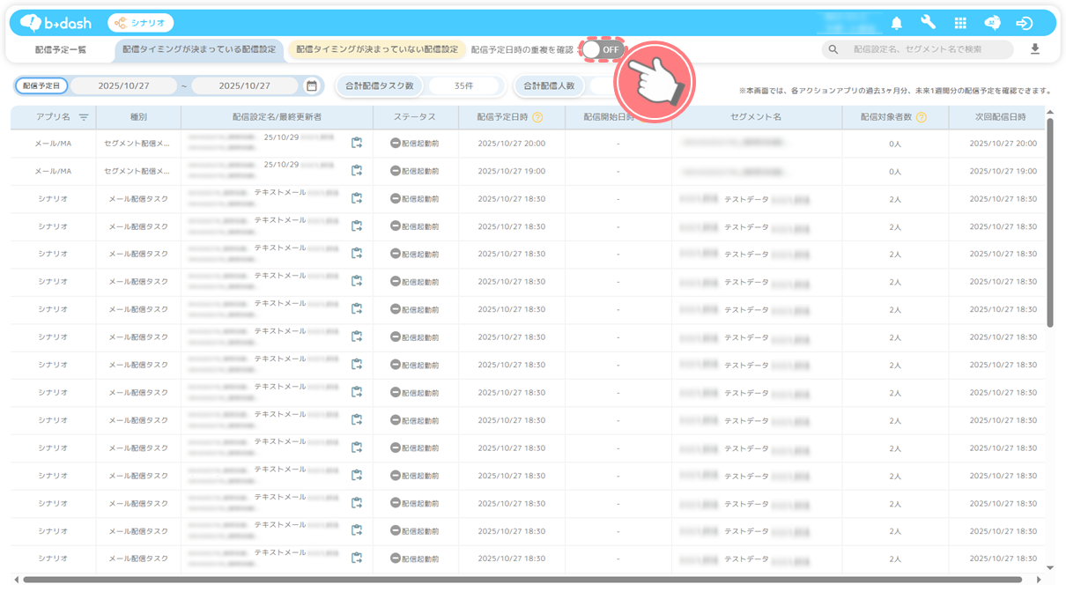
Task: Click the help icon next to 配信対象者数
Action: click(x=922, y=117)
